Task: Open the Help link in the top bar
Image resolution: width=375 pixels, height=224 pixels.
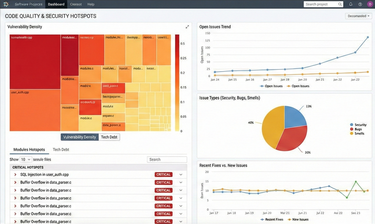Action: pyautogui.click(x=91, y=4)
